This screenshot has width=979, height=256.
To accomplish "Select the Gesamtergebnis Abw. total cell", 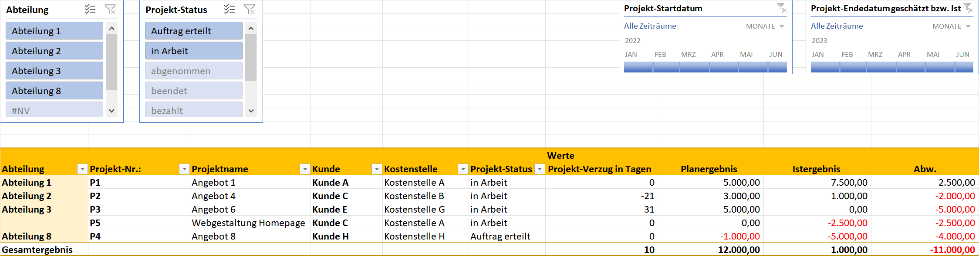I will pyautogui.click(x=925, y=249).
